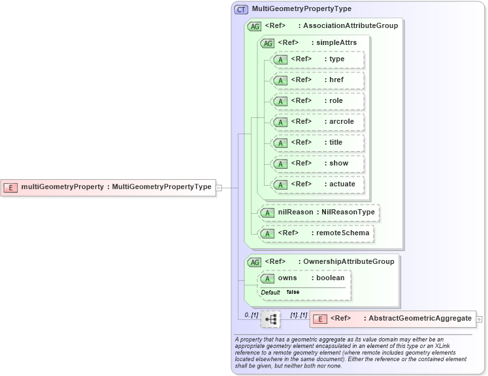Select the OwnershipAttributeGroup reference label

330,261
